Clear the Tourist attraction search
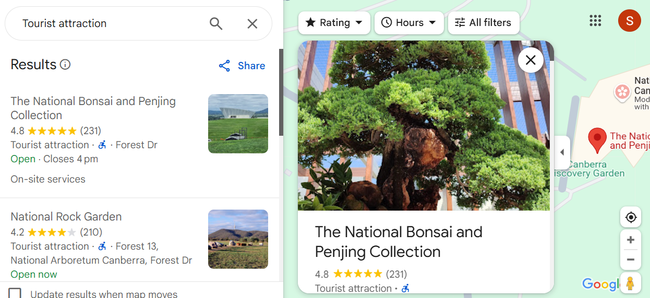This screenshot has height=298, width=650. point(252,23)
